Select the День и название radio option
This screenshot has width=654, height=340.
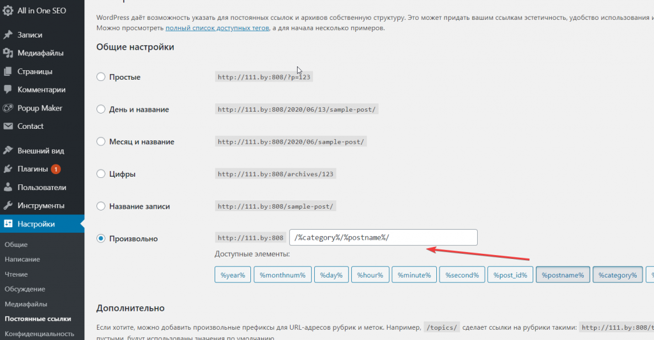[101, 110]
